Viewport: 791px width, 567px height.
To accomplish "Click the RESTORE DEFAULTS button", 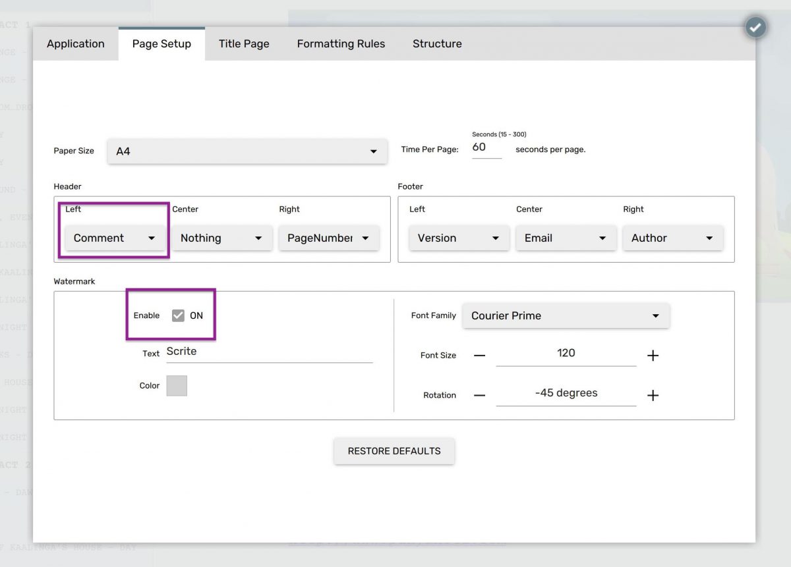I will pos(394,451).
